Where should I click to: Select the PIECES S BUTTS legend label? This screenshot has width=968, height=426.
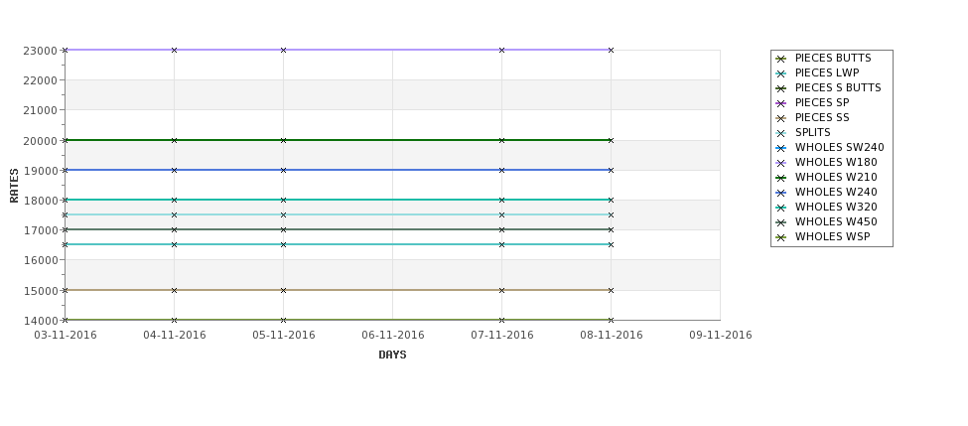click(838, 87)
